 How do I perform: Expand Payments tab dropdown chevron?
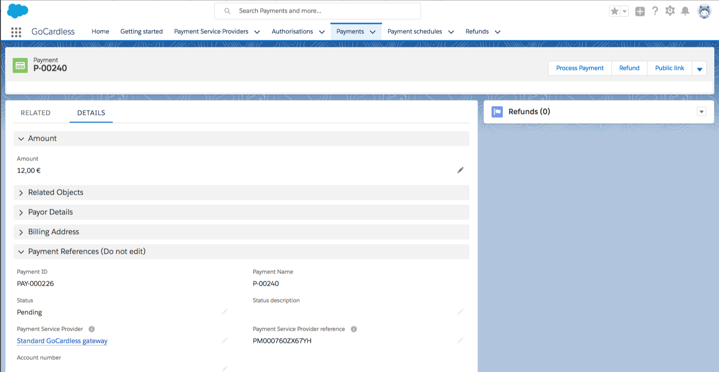click(373, 32)
